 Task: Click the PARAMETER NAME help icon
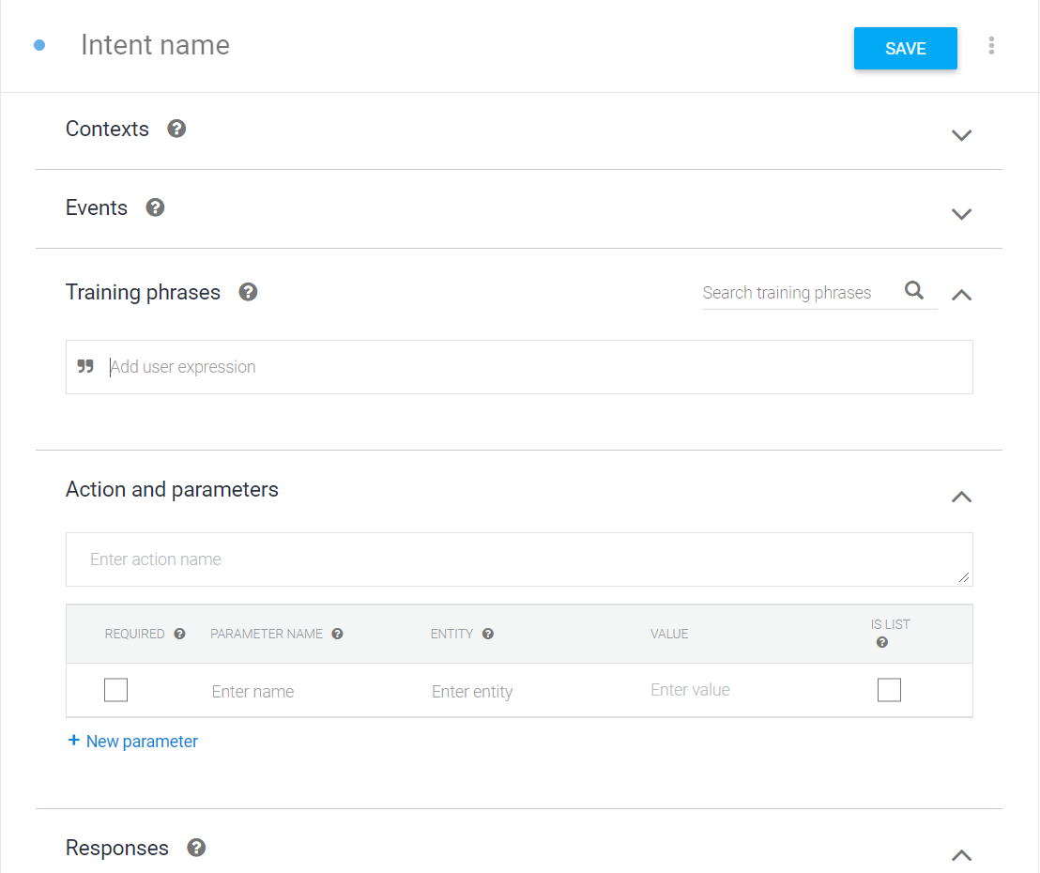click(338, 634)
